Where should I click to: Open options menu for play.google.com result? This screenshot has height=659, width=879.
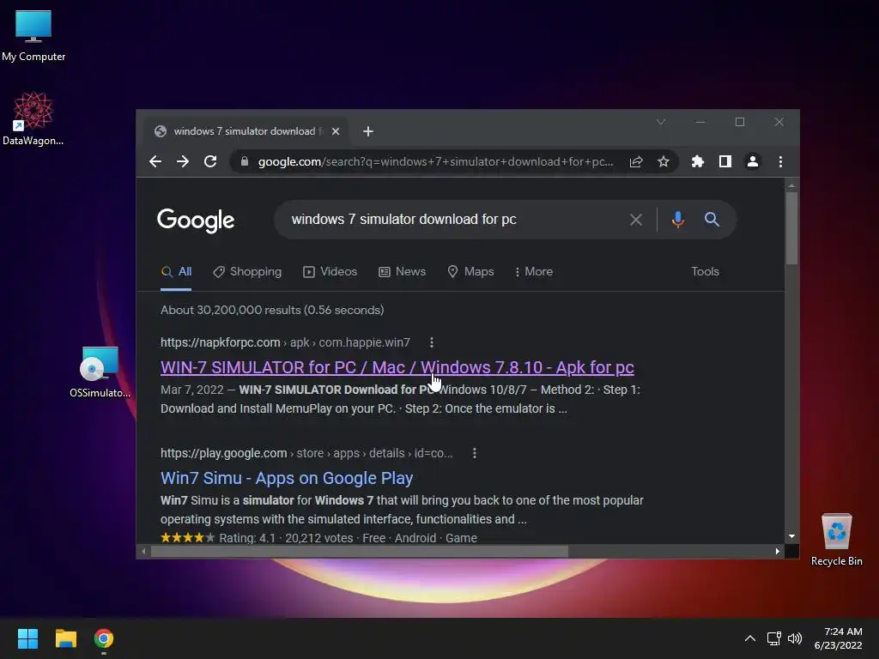[474, 453]
